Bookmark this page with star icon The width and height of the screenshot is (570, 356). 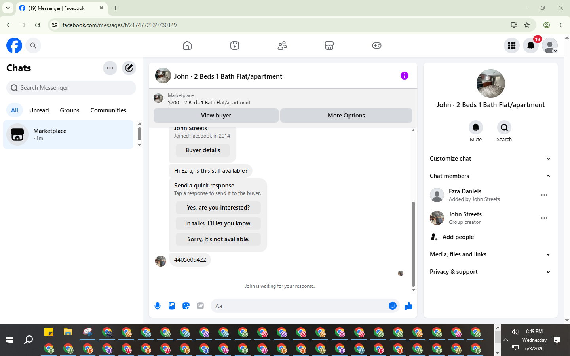point(527,25)
